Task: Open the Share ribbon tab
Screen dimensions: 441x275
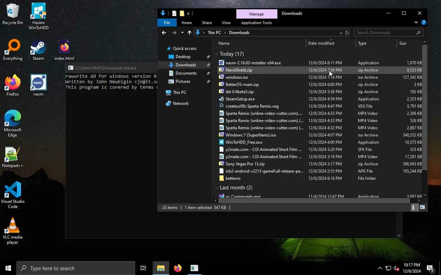Action: click(207, 23)
